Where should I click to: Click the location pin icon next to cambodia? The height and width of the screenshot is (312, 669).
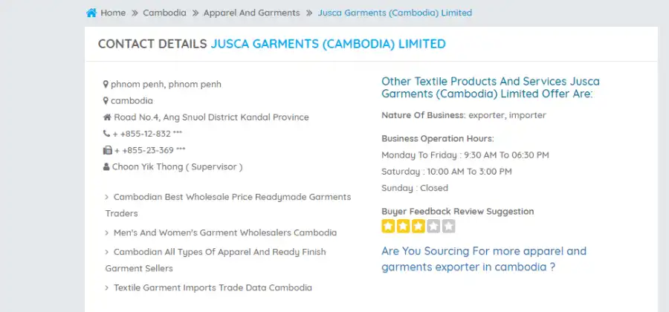coord(106,101)
